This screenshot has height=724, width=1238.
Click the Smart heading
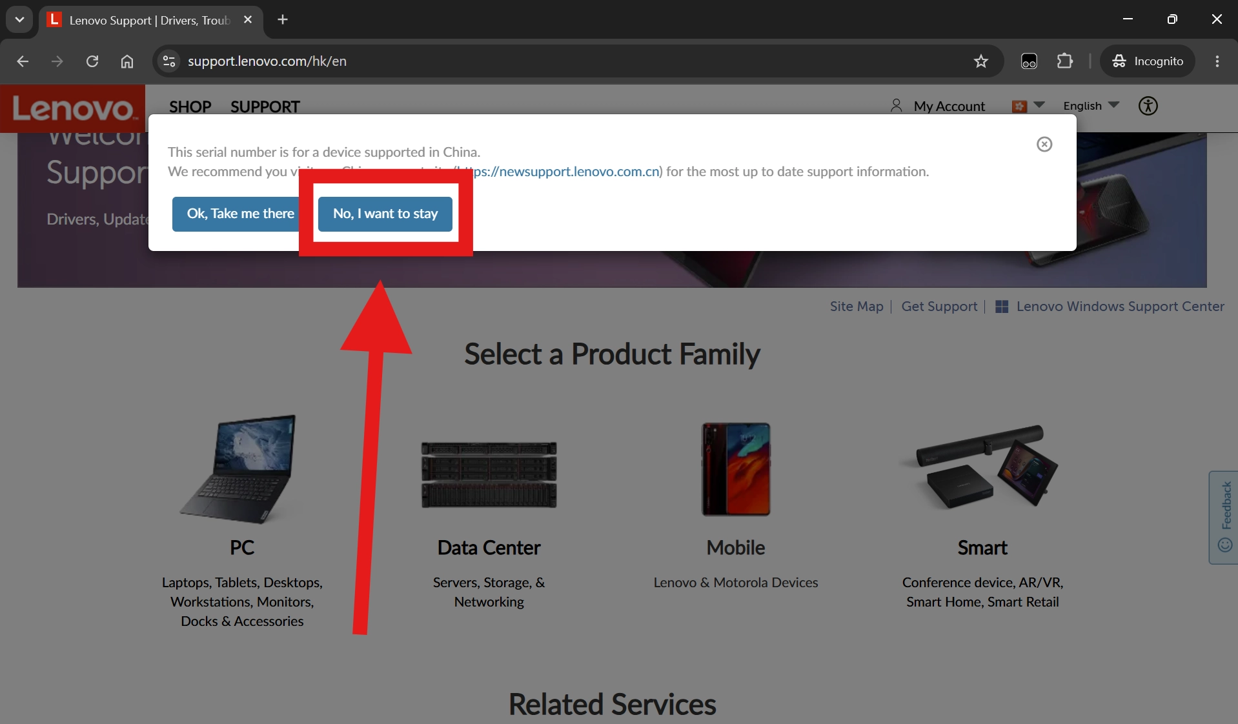[982, 548]
